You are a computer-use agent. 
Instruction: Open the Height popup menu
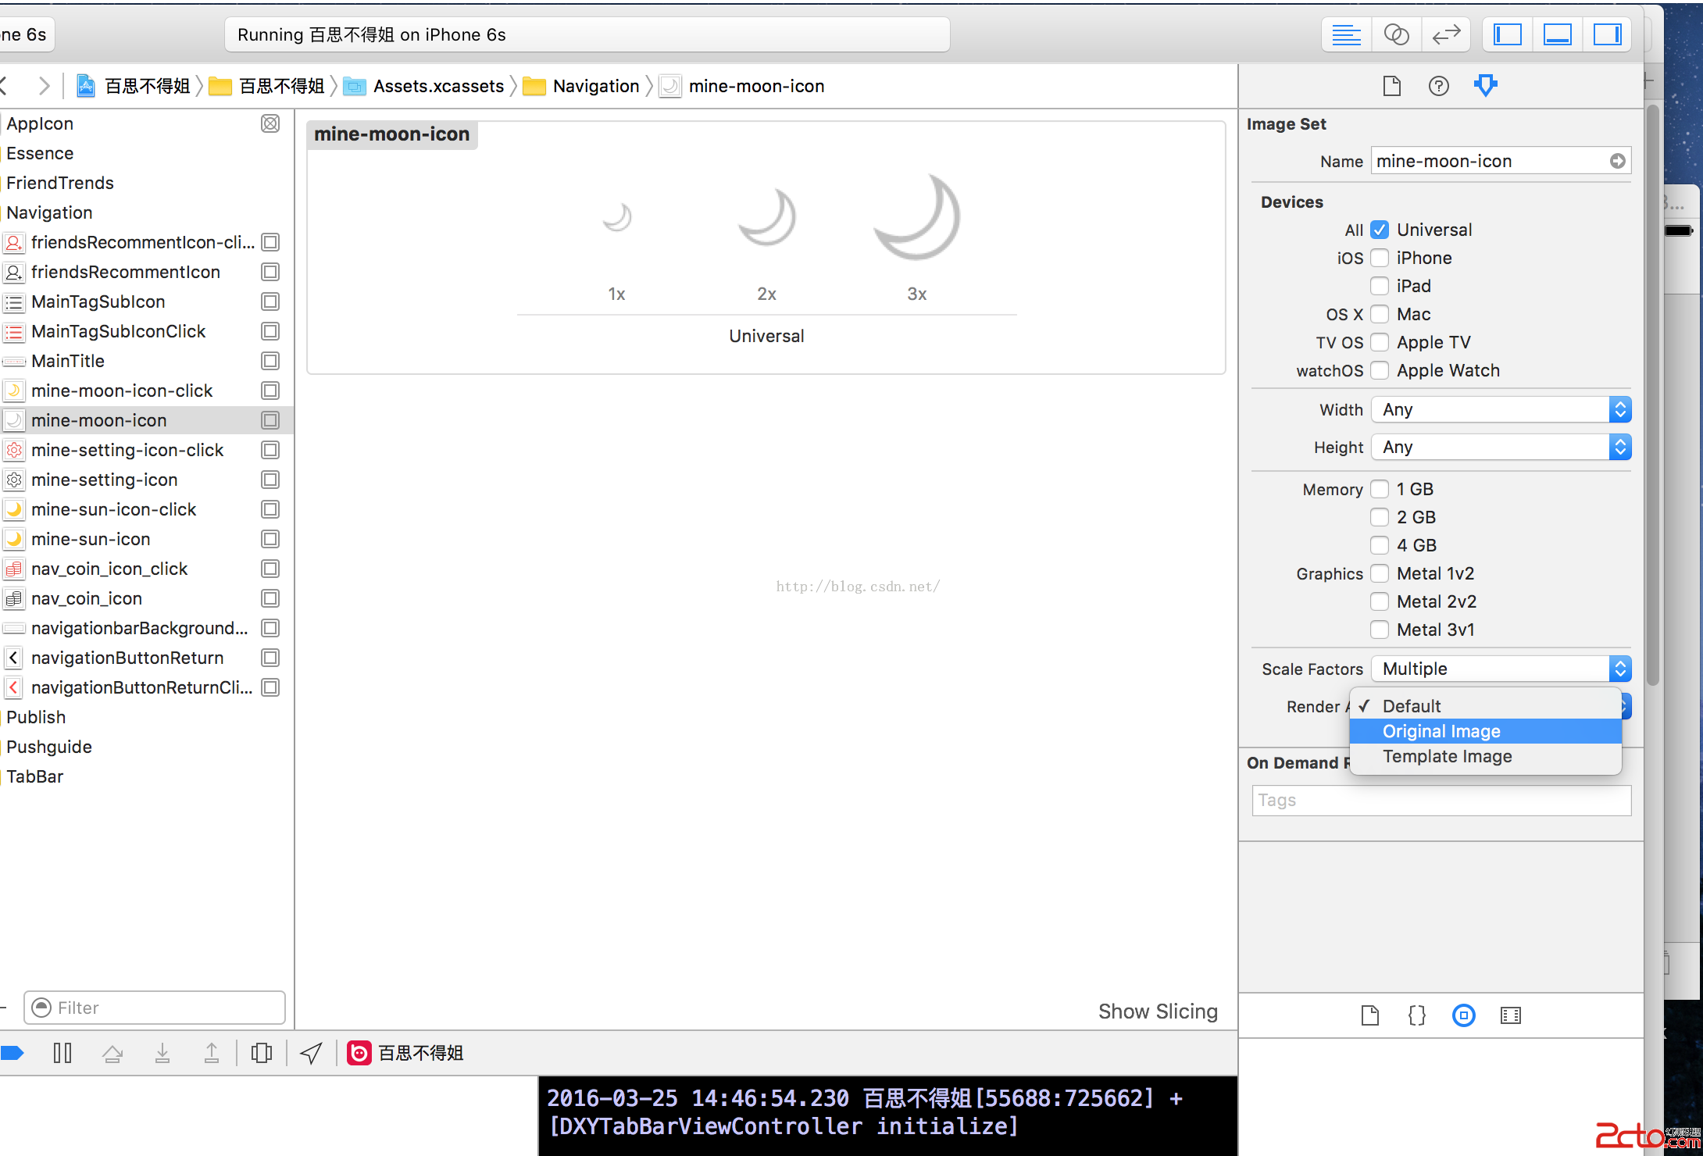(x=1500, y=447)
